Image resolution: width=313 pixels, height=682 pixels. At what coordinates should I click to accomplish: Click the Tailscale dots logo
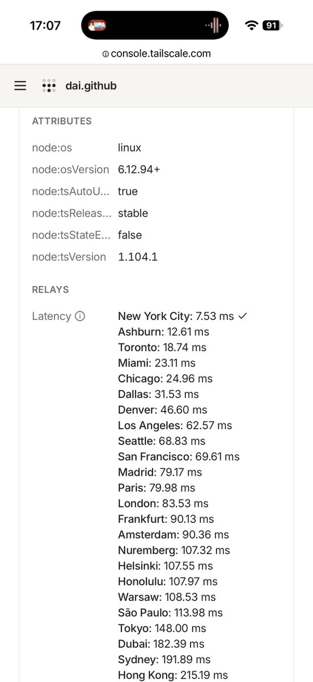(x=49, y=86)
